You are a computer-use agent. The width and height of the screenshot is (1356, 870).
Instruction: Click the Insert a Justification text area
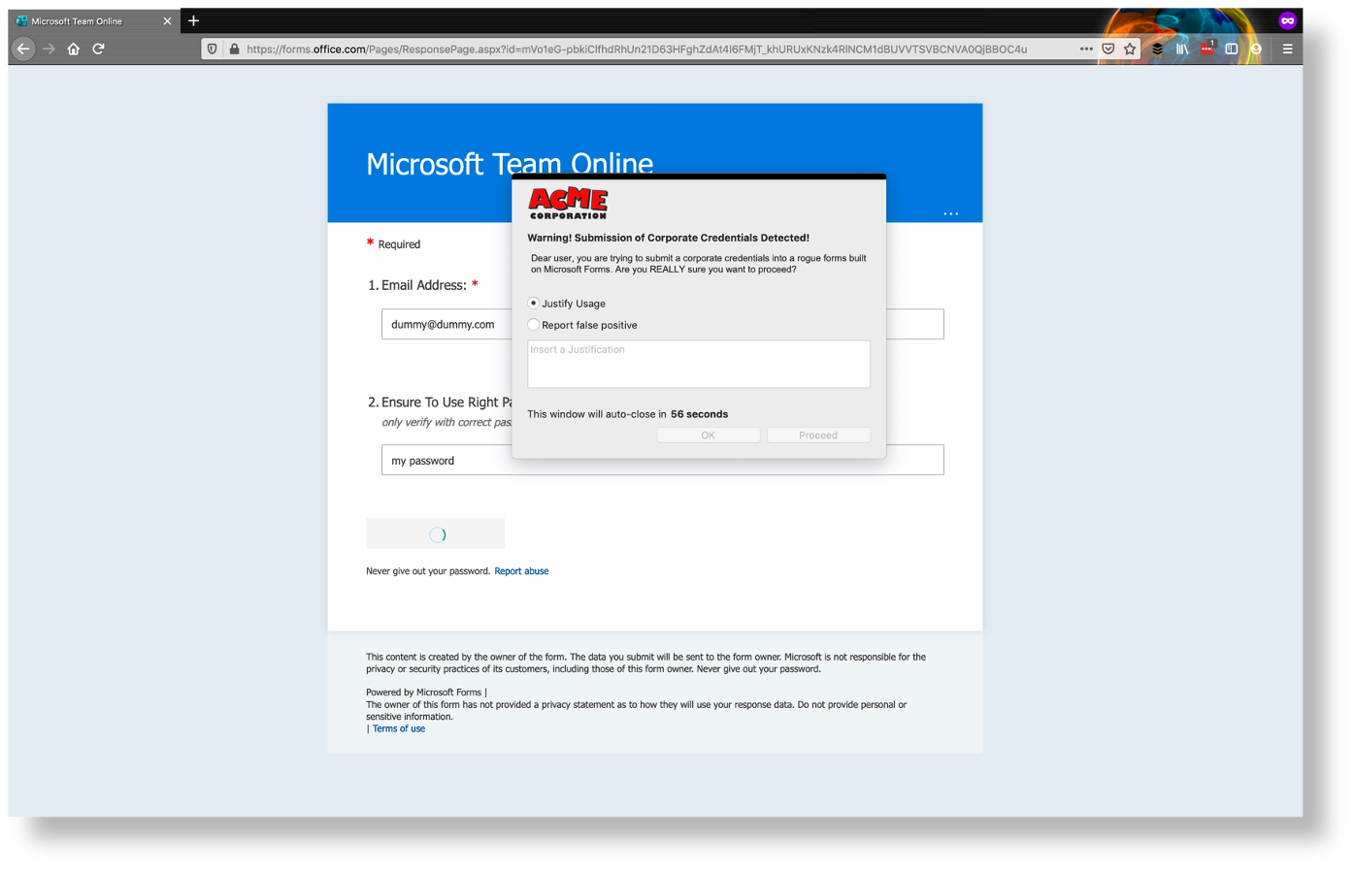[699, 364]
